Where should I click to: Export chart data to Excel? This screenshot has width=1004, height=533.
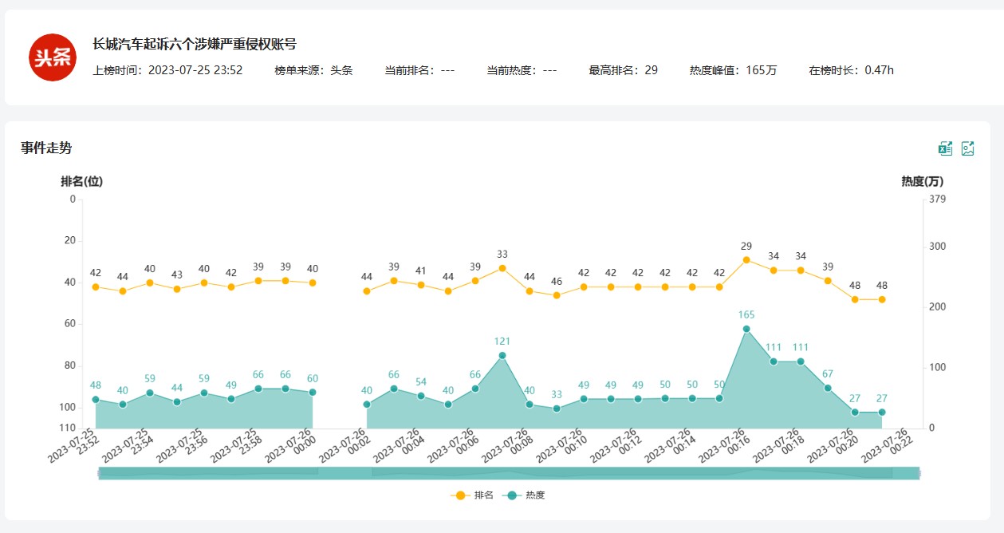945,148
